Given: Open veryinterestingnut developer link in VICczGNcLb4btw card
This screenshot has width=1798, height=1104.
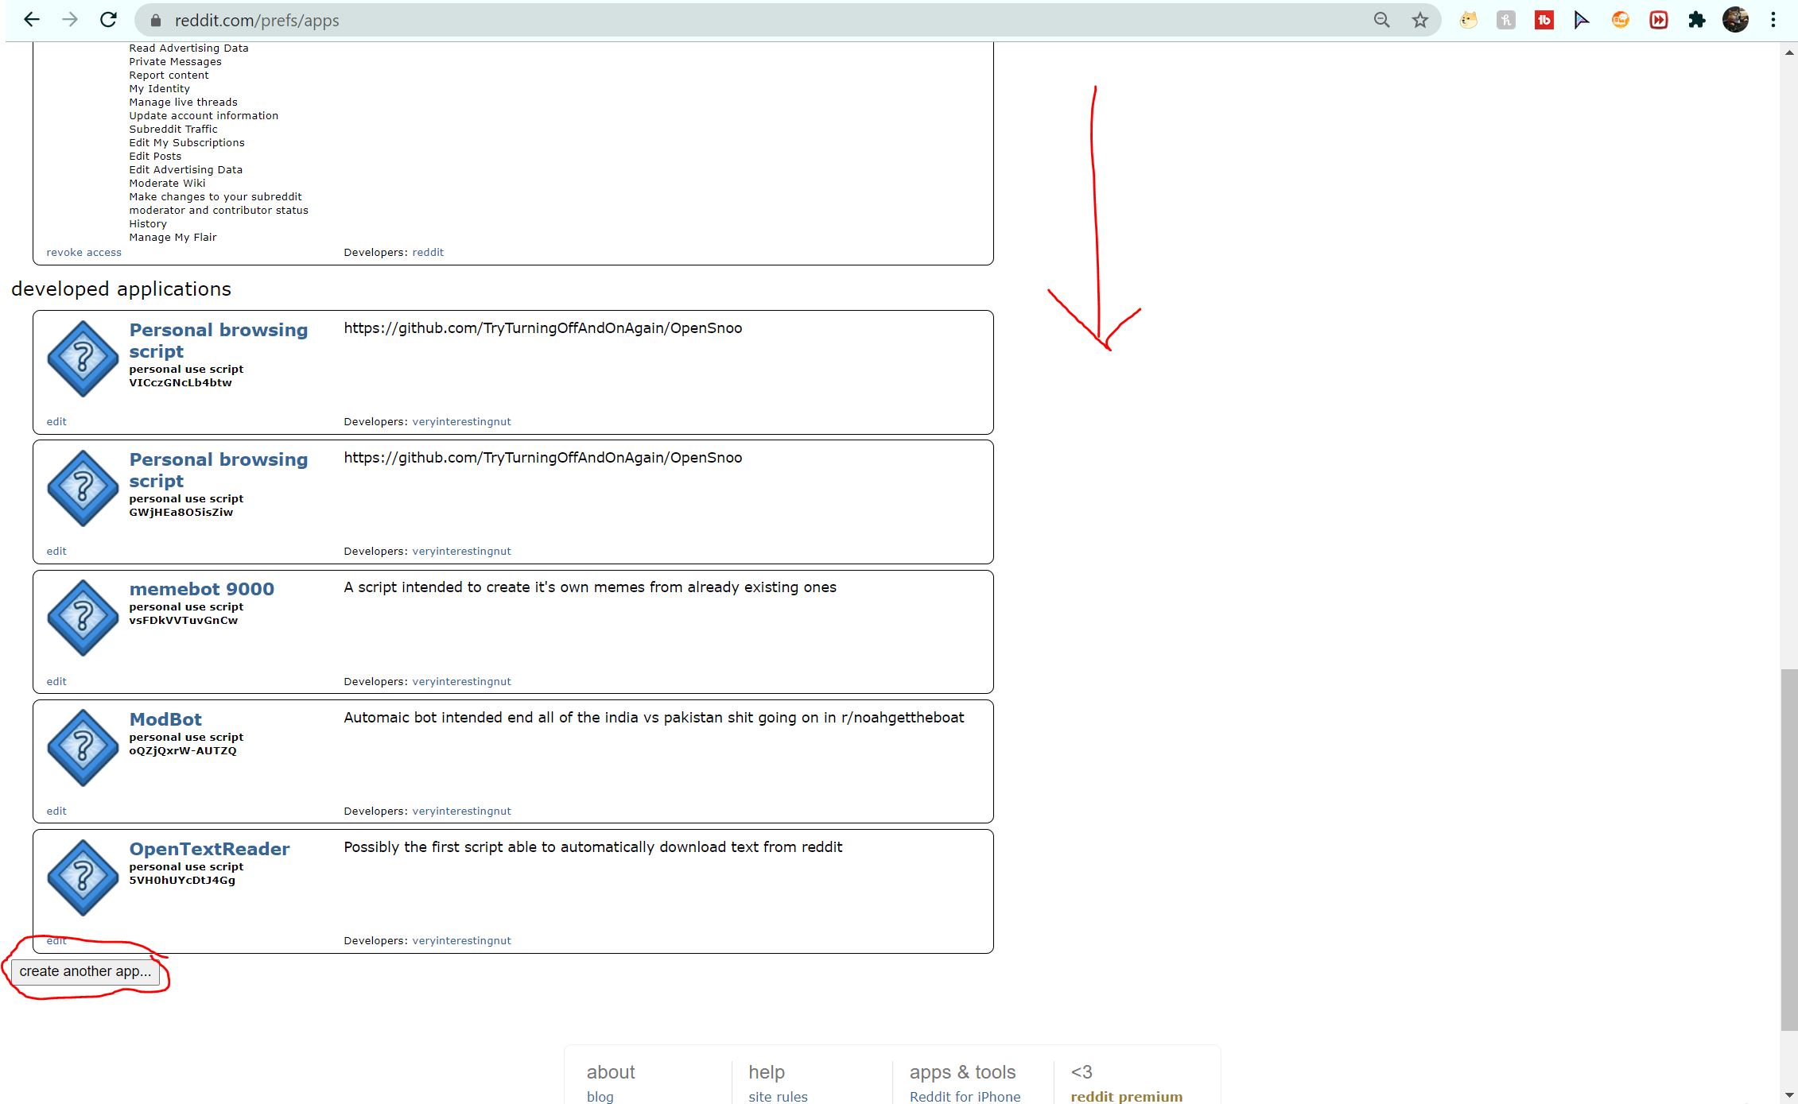Looking at the screenshot, I should pyautogui.click(x=461, y=421).
